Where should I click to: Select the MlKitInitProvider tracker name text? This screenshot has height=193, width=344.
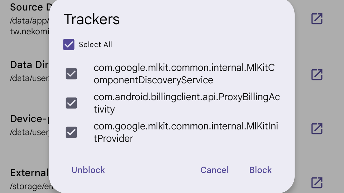tap(186, 132)
